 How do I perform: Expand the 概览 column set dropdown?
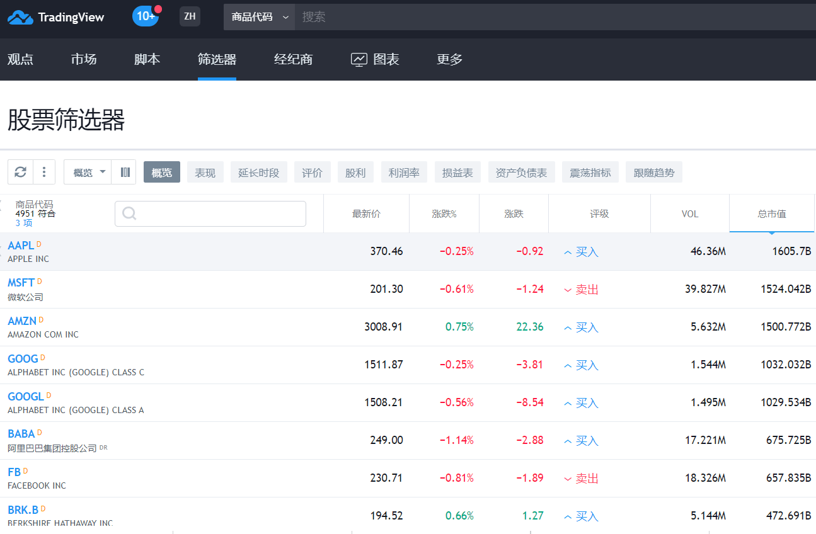pyautogui.click(x=88, y=172)
